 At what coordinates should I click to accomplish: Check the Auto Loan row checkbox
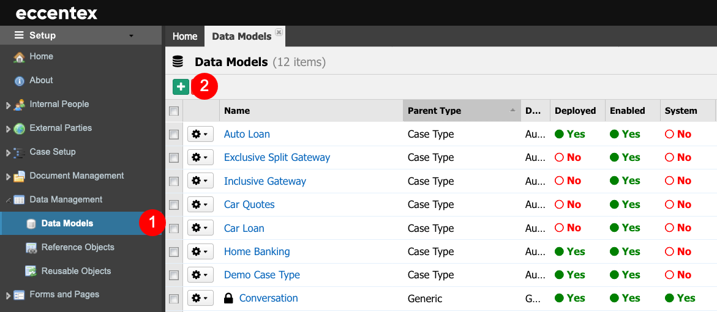pyautogui.click(x=174, y=135)
